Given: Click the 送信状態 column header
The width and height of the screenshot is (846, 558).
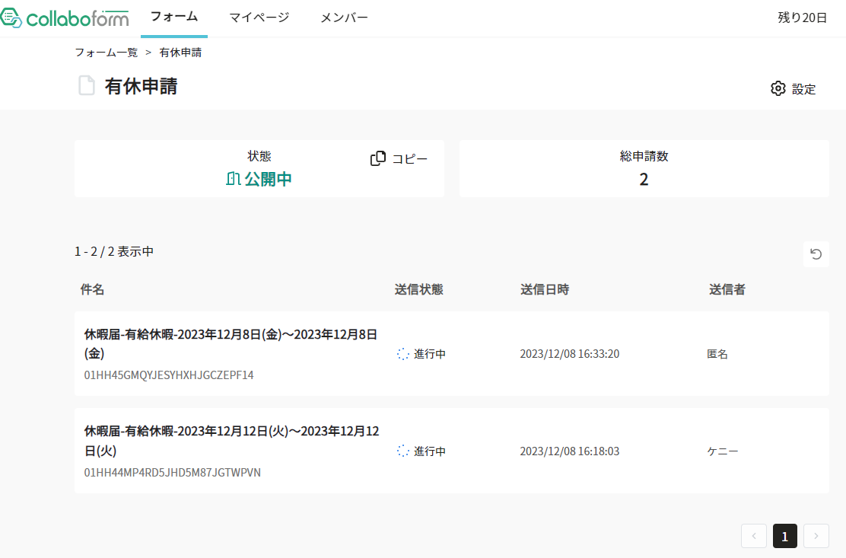Looking at the screenshot, I should coord(418,290).
